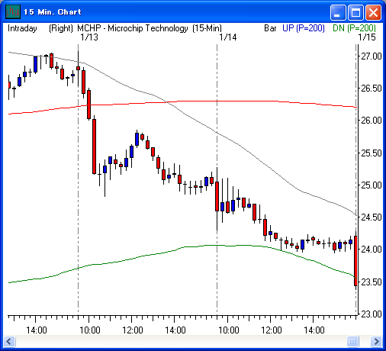Close the 15 Min. Chart window

[373, 12]
